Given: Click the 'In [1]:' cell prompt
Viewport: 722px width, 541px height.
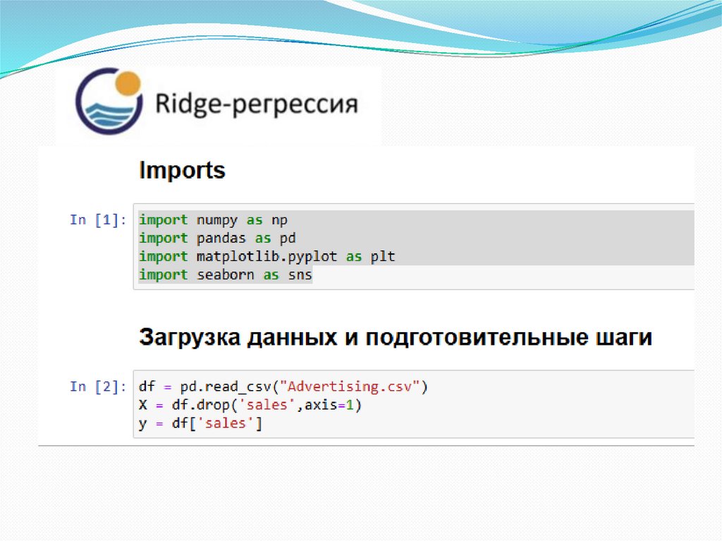Looking at the screenshot, I should pyautogui.click(x=98, y=220).
